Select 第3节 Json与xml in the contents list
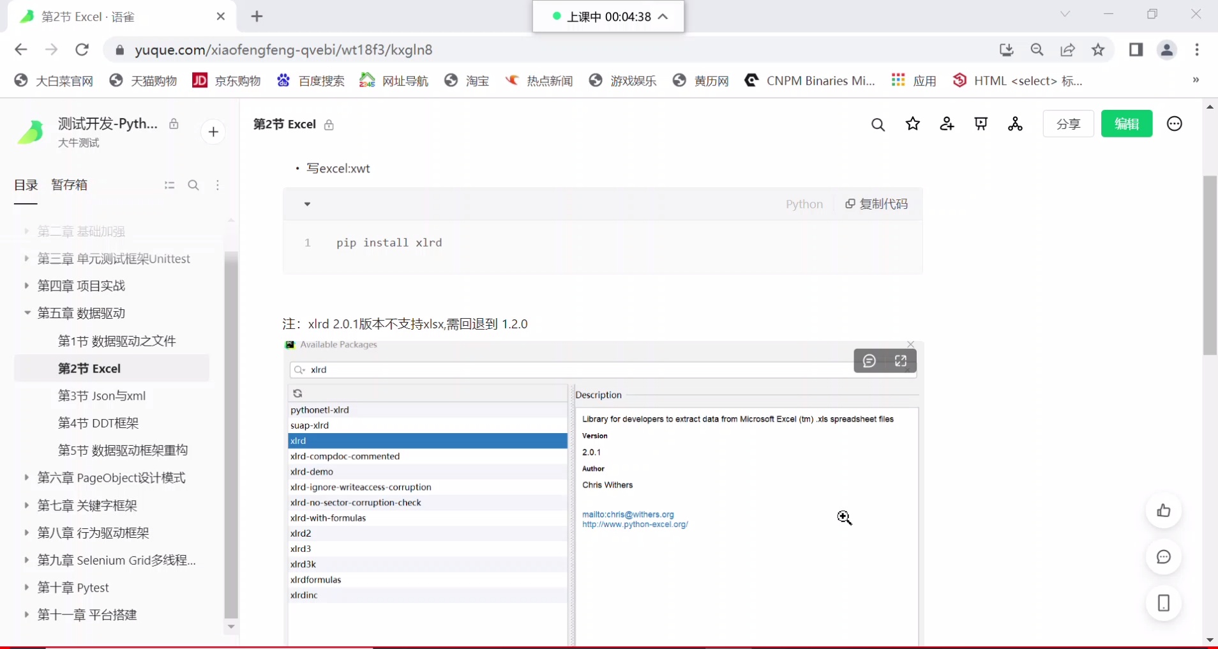This screenshot has height=649, width=1218. tap(102, 396)
